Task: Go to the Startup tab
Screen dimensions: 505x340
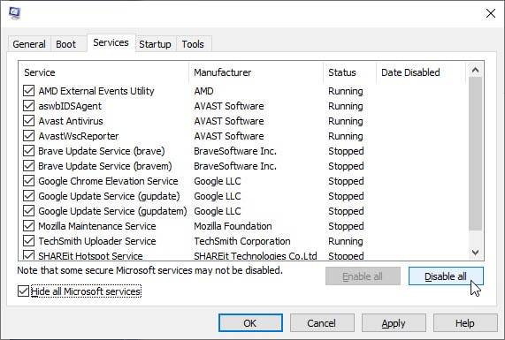Action: 155,44
